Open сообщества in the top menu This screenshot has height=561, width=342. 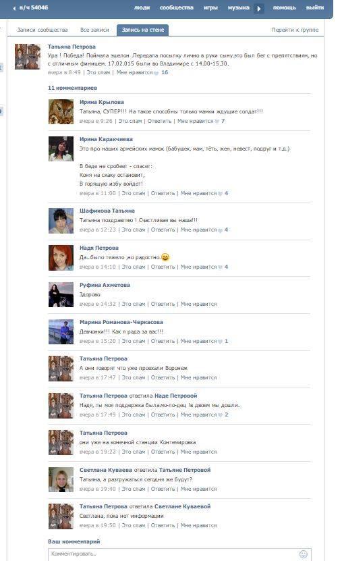(x=177, y=7)
